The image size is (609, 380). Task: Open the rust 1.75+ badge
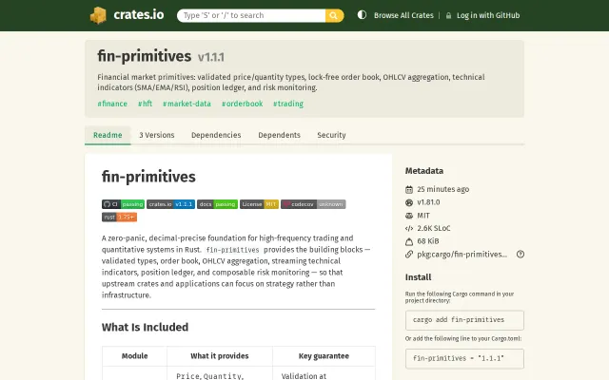[x=119, y=218]
